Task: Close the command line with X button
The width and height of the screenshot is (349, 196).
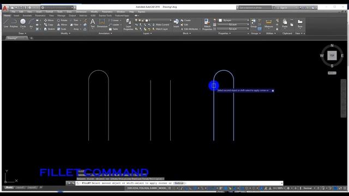Action: 69,183
